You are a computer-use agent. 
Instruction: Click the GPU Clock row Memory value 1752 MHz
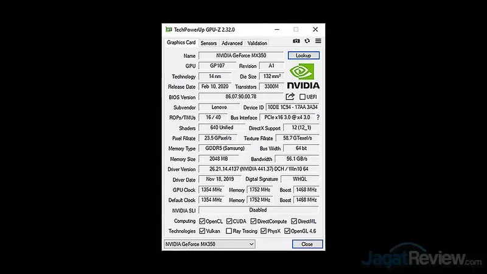point(260,189)
